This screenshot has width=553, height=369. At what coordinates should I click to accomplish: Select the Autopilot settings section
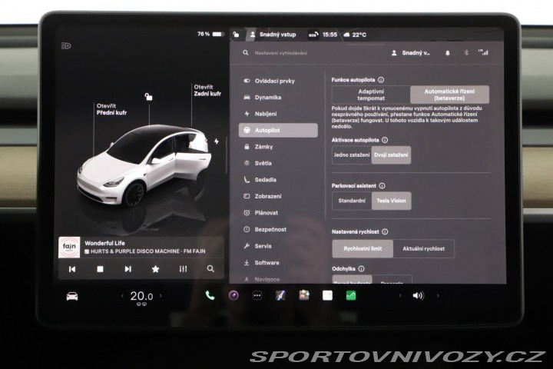click(x=278, y=130)
